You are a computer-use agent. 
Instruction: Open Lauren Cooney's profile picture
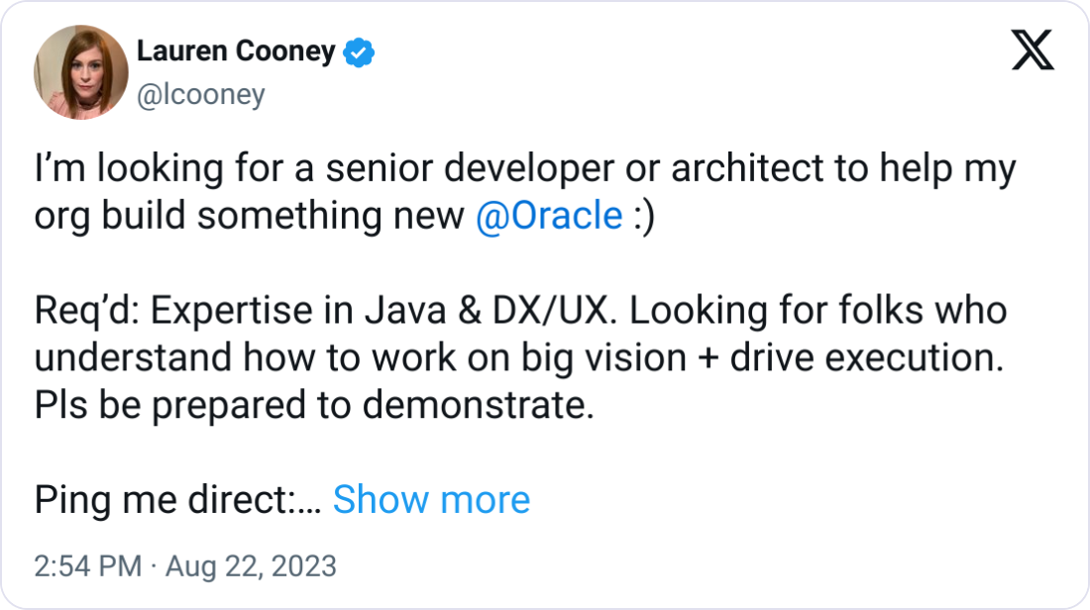coord(80,71)
